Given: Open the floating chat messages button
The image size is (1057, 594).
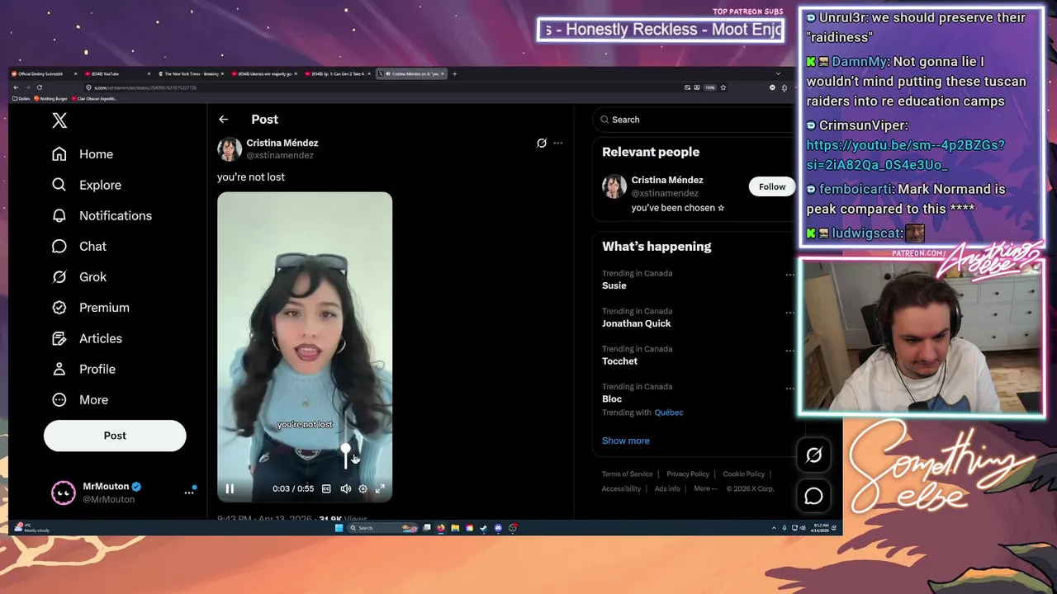Looking at the screenshot, I should [814, 496].
